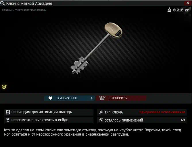
Task: Open the Ключи breadcrumb category
Action: click(7, 10)
